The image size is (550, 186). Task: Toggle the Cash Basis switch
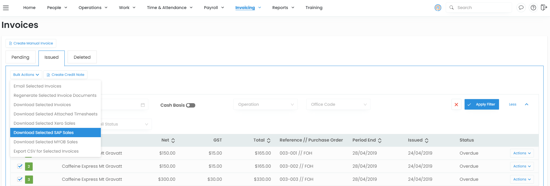(x=191, y=105)
